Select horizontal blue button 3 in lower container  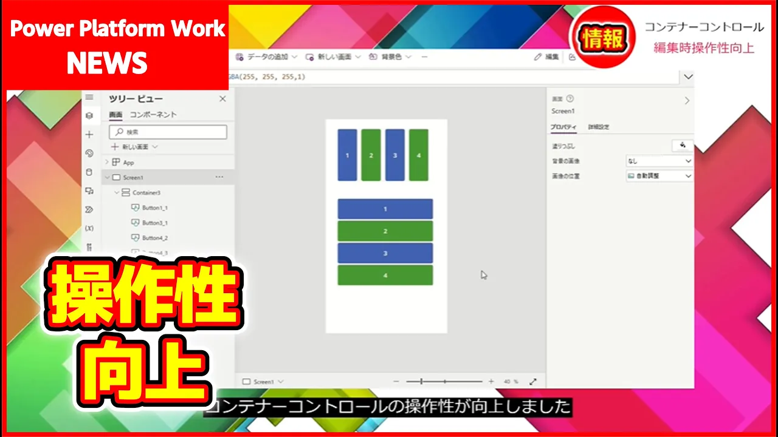pos(385,253)
